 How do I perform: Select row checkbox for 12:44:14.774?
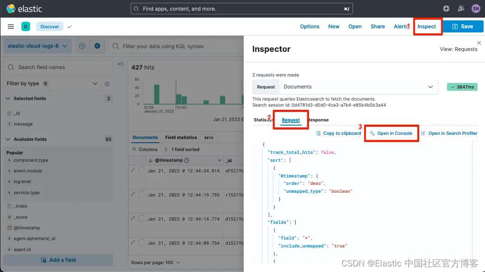click(x=141, y=218)
